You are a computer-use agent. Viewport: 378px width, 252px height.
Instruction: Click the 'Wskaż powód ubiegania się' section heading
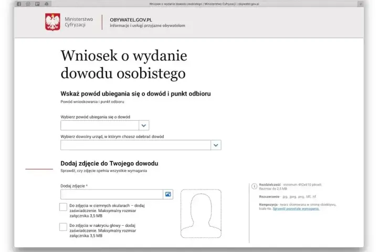point(135,93)
